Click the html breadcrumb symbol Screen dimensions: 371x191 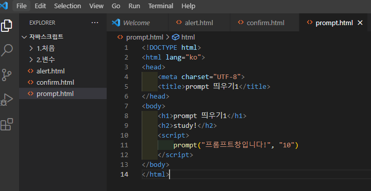[188, 37]
